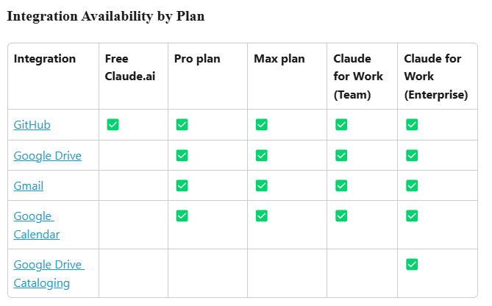
Task: Click the Claude for Work (Enterprise) header
Action: coord(435,76)
